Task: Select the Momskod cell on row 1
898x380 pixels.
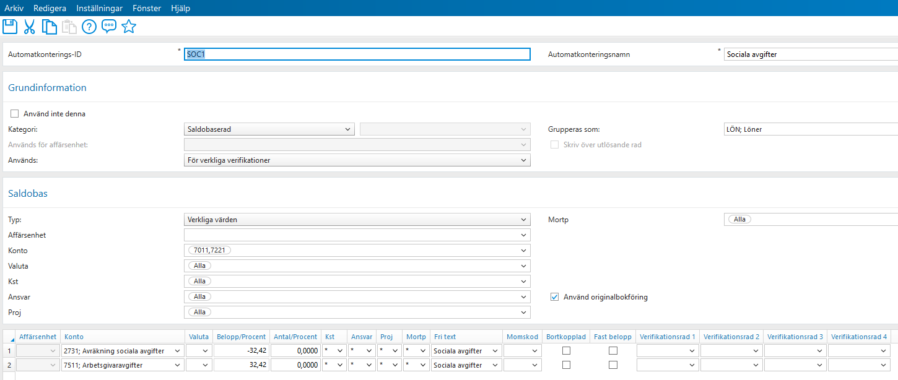Action: pyautogui.click(x=522, y=350)
